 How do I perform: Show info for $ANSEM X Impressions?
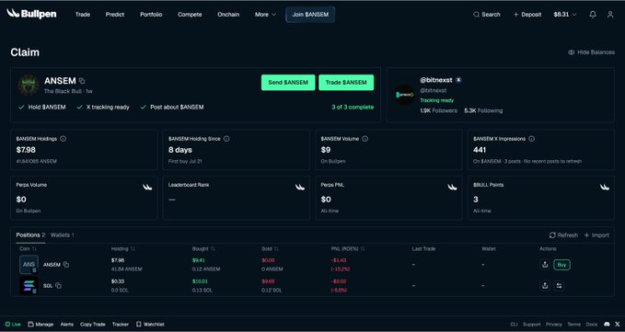click(531, 139)
